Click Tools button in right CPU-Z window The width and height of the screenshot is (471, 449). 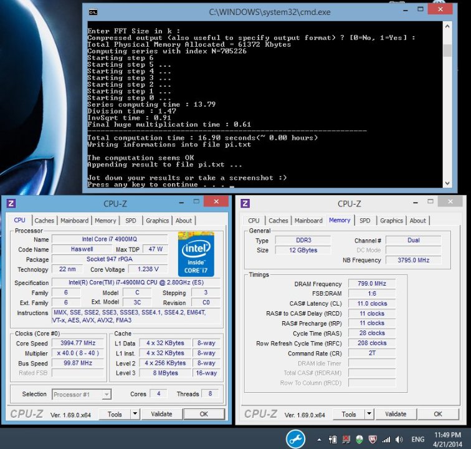349,414
